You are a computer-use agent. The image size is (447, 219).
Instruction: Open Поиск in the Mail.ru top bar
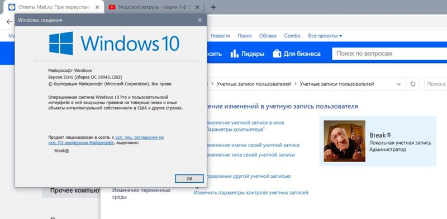(x=245, y=36)
